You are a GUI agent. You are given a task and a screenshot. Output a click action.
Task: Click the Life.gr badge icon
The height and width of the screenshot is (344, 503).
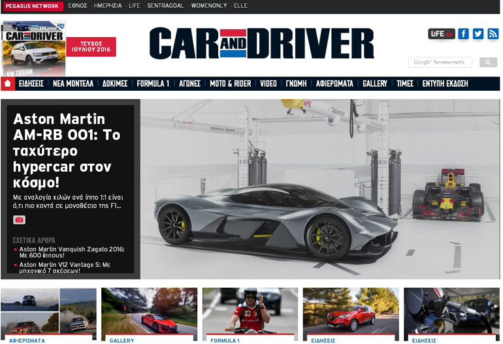coord(441,34)
